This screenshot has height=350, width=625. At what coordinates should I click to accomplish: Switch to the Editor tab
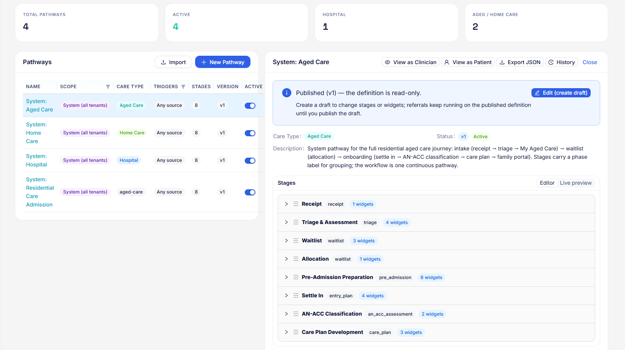pyautogui.click(x=547, y=183)
